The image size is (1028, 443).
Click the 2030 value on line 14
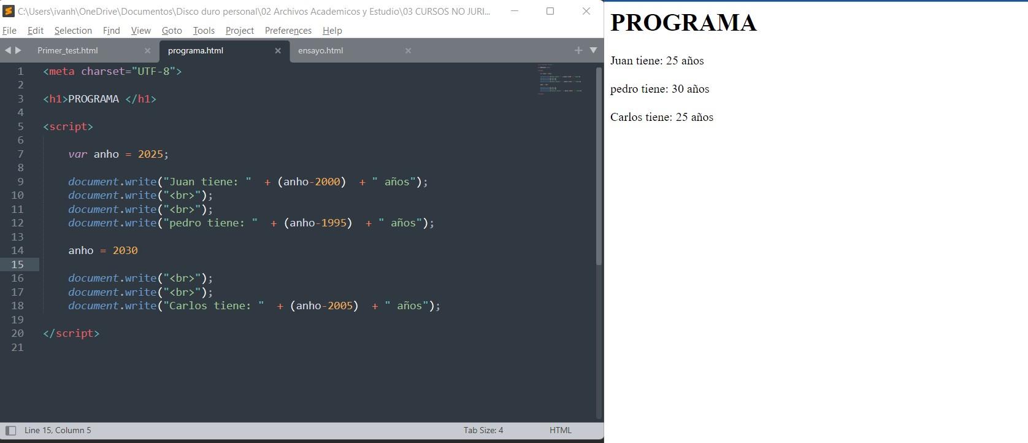coord(125,250)
